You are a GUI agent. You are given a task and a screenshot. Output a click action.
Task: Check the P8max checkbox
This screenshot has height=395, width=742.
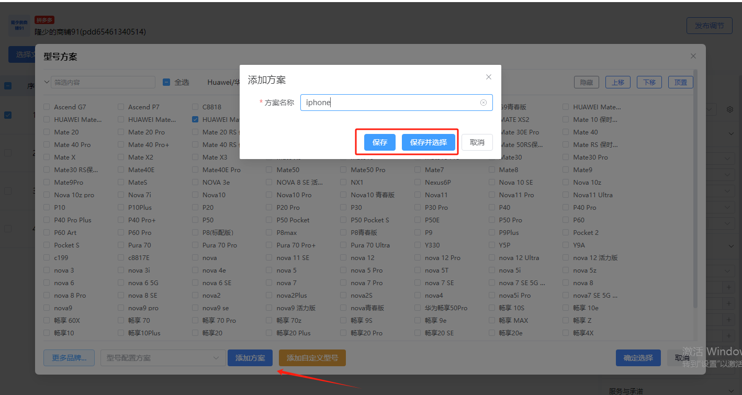click(269, 233)
